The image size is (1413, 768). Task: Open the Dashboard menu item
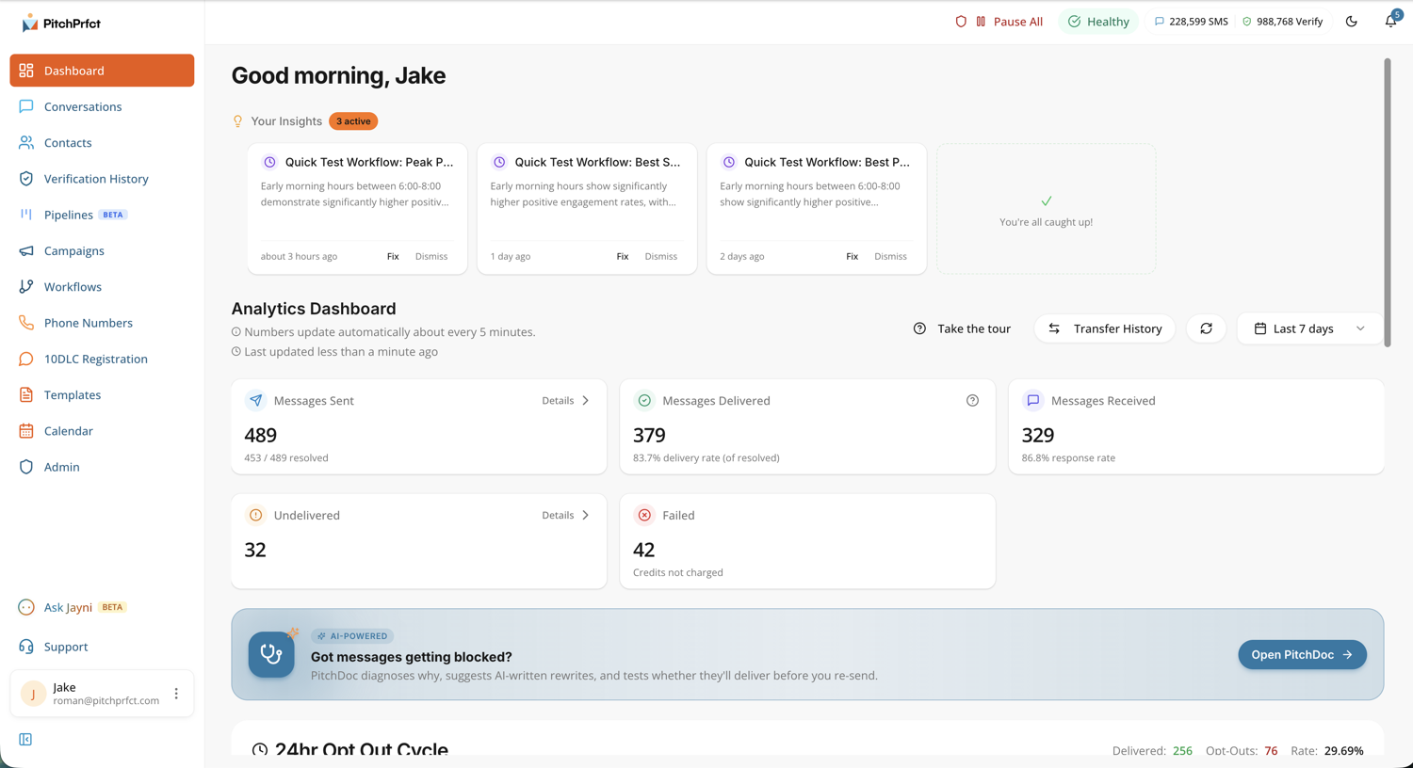coord(102,71)
